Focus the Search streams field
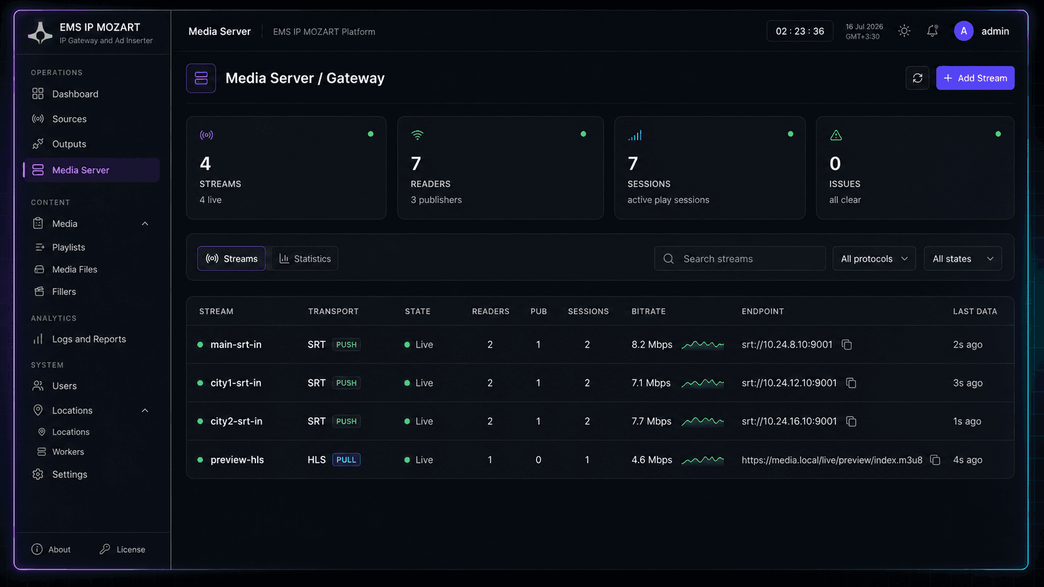Image resolution: width=1044 pixels, height=587 pixels. (740, 258)
